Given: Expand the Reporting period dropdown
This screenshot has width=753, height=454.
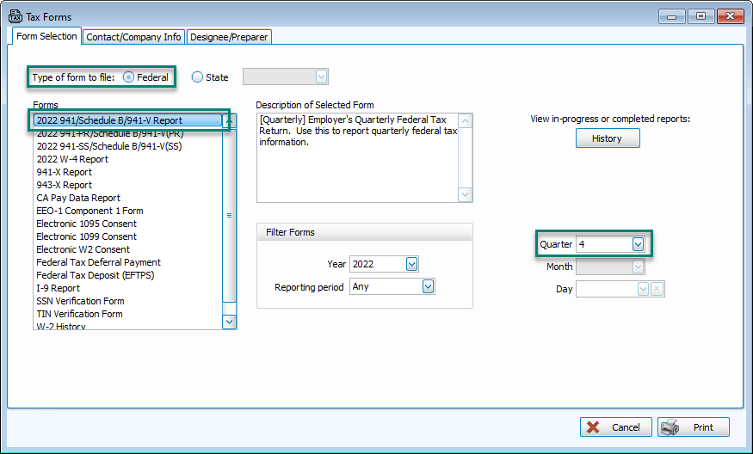Looking at the screenshot, I should pyautogui.click(x=428, y=286).
